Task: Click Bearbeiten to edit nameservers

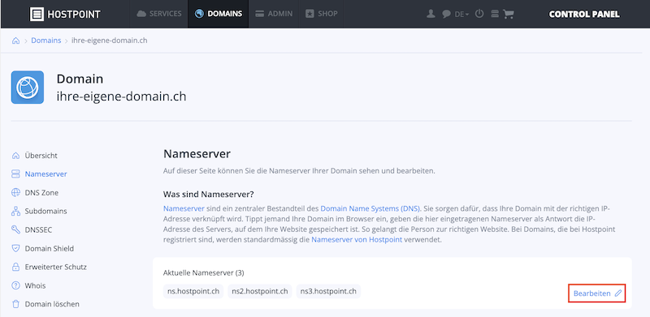Action: (596, 293)
